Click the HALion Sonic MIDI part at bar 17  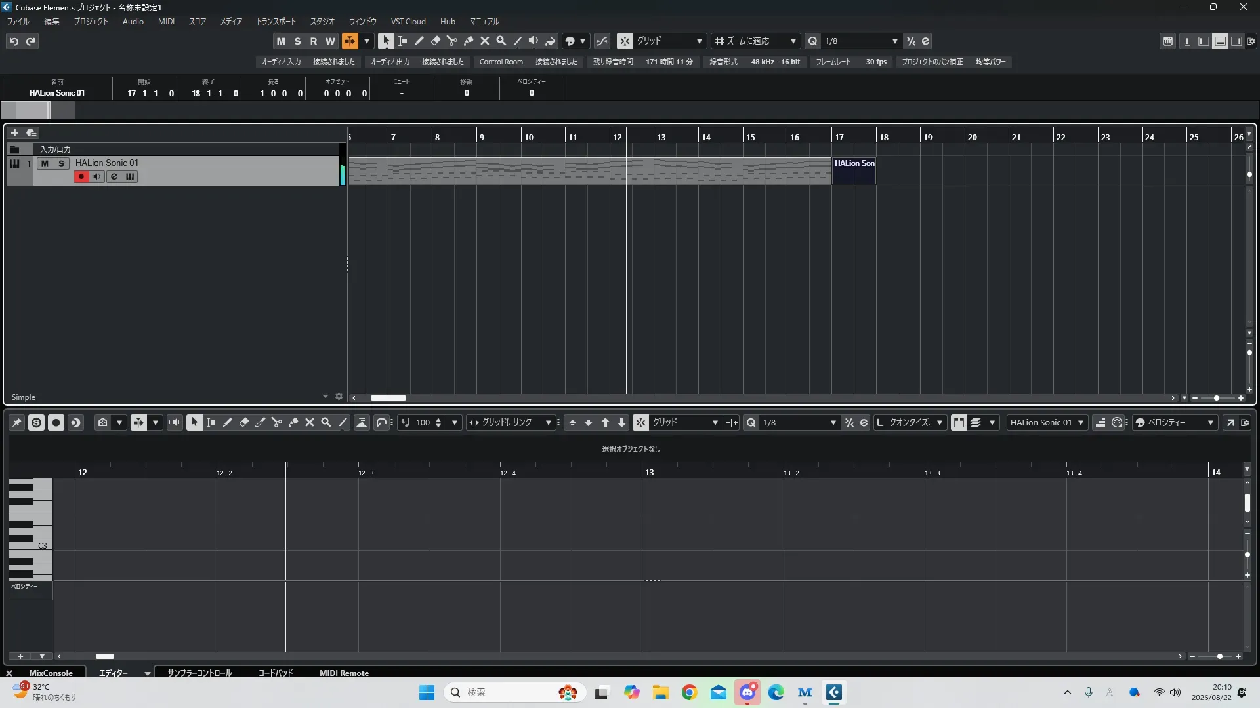click(854, 172)
